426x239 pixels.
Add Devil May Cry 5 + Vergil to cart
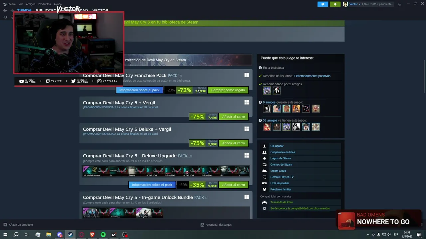point(233,117)
